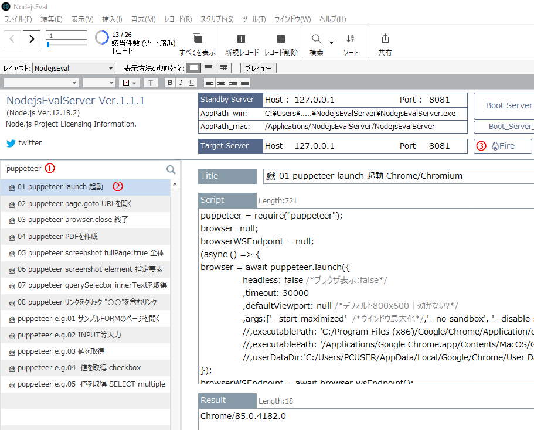
Task: Click the Title text field
Action: coord(399,176)
